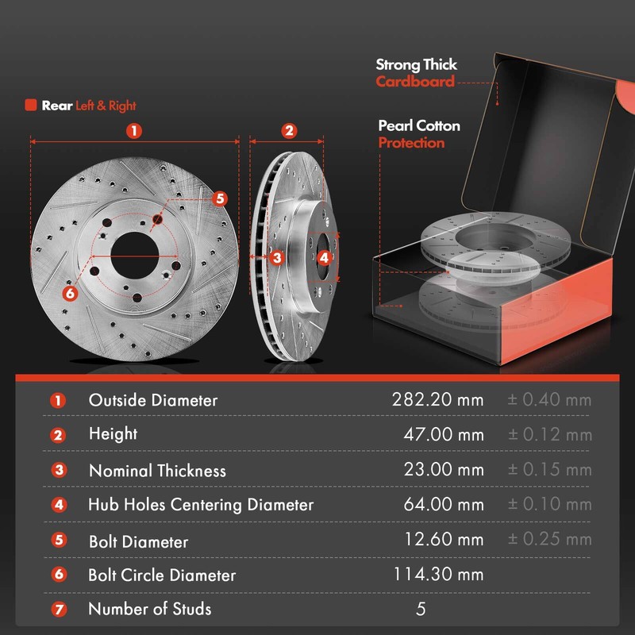Click the Pearl Cotton Protection label

(419, 134)
